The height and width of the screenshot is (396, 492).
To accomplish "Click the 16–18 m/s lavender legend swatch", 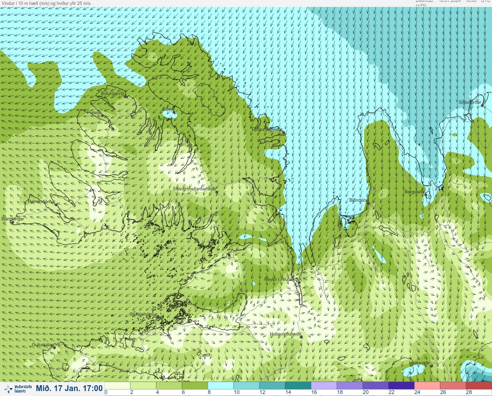I will pos(324,386).
